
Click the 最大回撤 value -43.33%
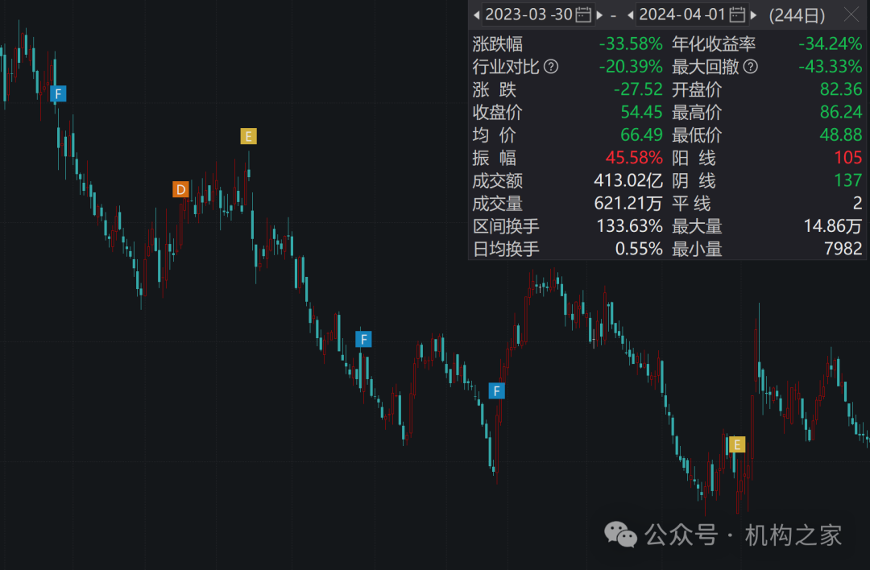pyautogui.click(x=830, y=67)
